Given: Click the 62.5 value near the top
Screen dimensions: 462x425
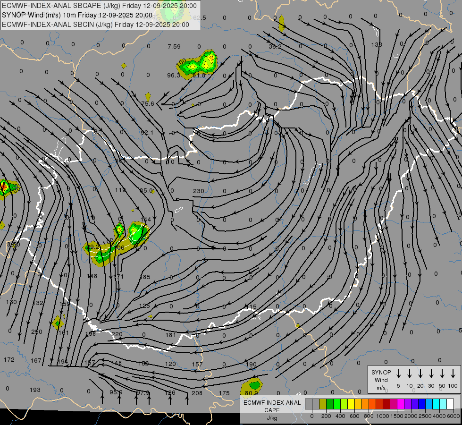Looking at the screenshot, I should pyautogui.click(x=200, y=18).
